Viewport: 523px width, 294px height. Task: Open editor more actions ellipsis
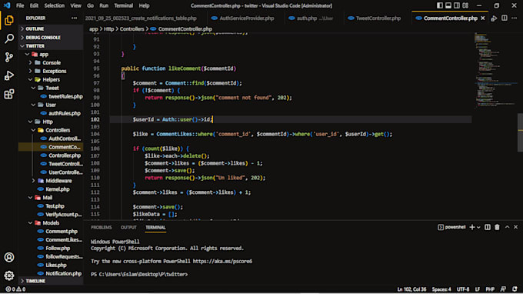click(x=515, y=18)
